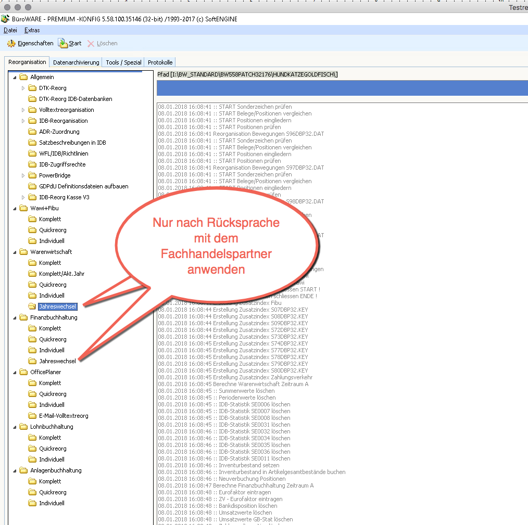The width and height of the screenshot is (528, 525).
Task: Click the blue progress bar
Action: pyautogui.click(x=342, y=88)
